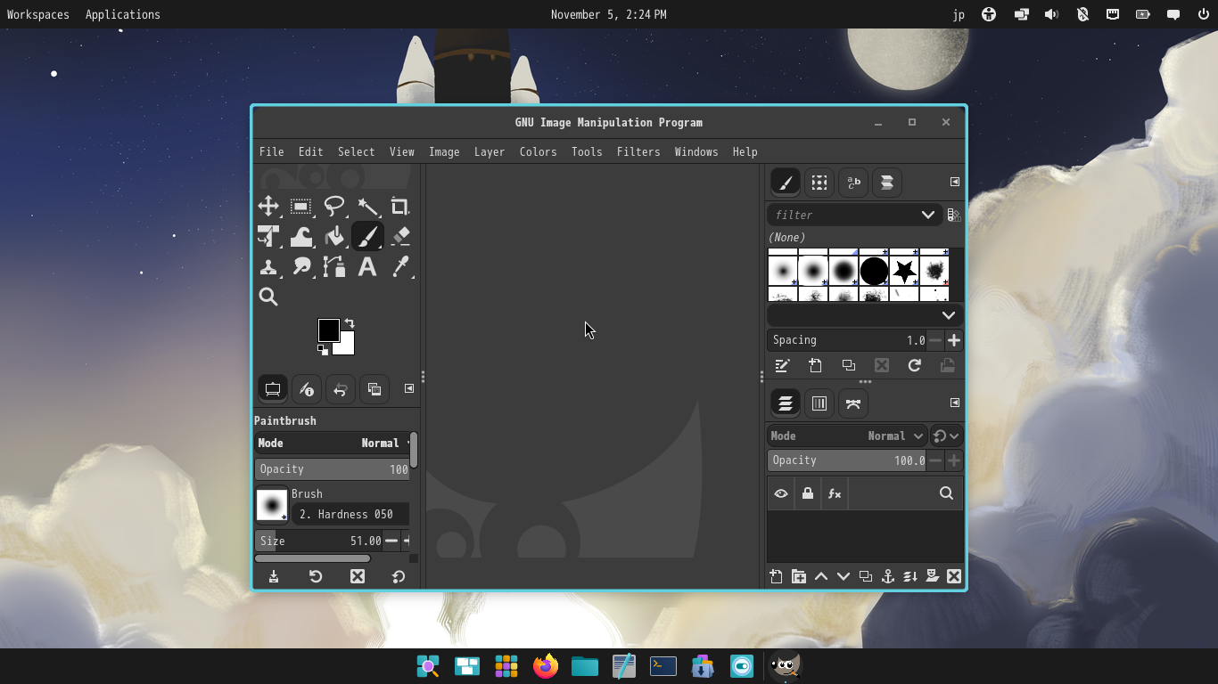The height and width of the screenshot is (684, 1218).
Task: Select the Clone stamp tool
Action: pos(268,267)
